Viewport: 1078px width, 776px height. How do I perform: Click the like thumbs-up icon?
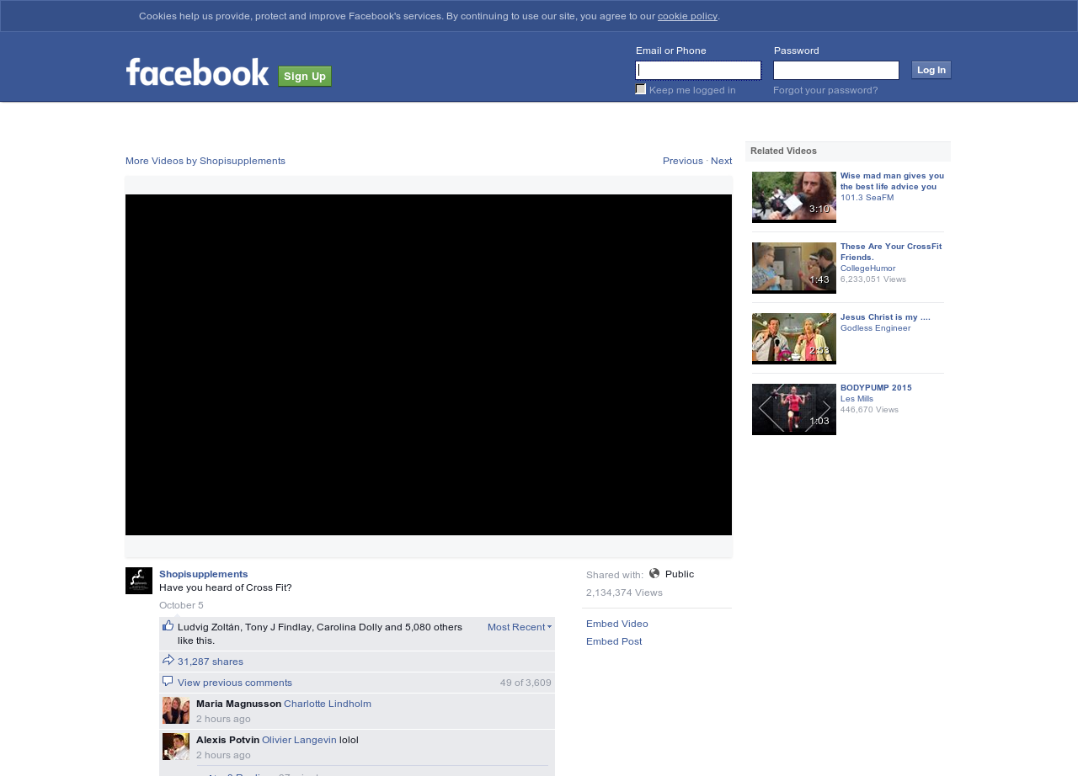point(168,625)
